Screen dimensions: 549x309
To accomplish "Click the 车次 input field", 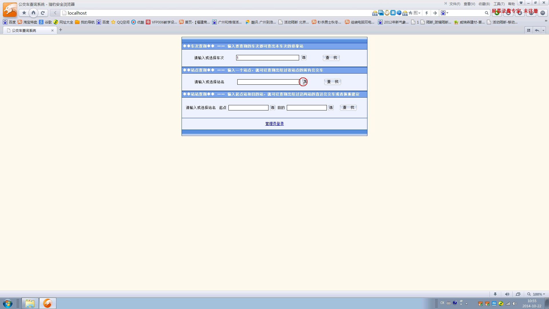I will (267, 58).
